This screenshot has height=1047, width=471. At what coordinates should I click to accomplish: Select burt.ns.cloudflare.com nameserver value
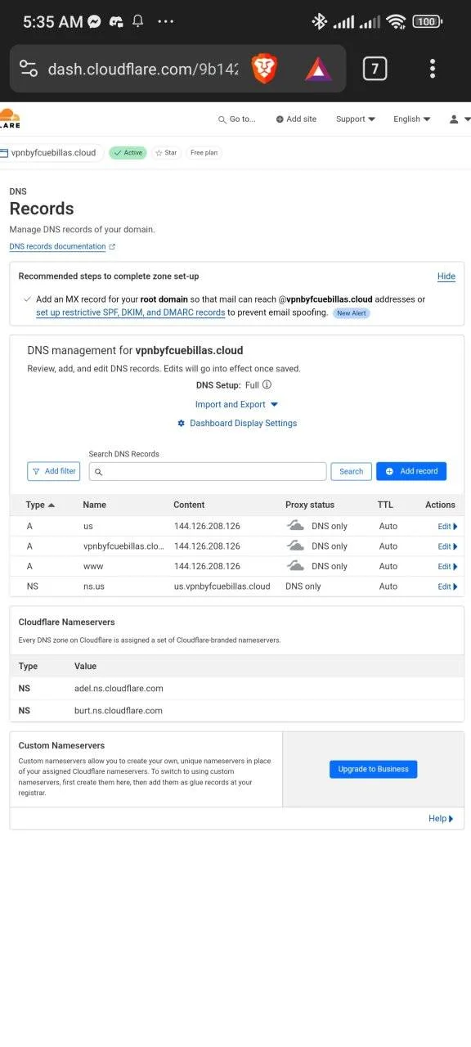coord(119,711)
